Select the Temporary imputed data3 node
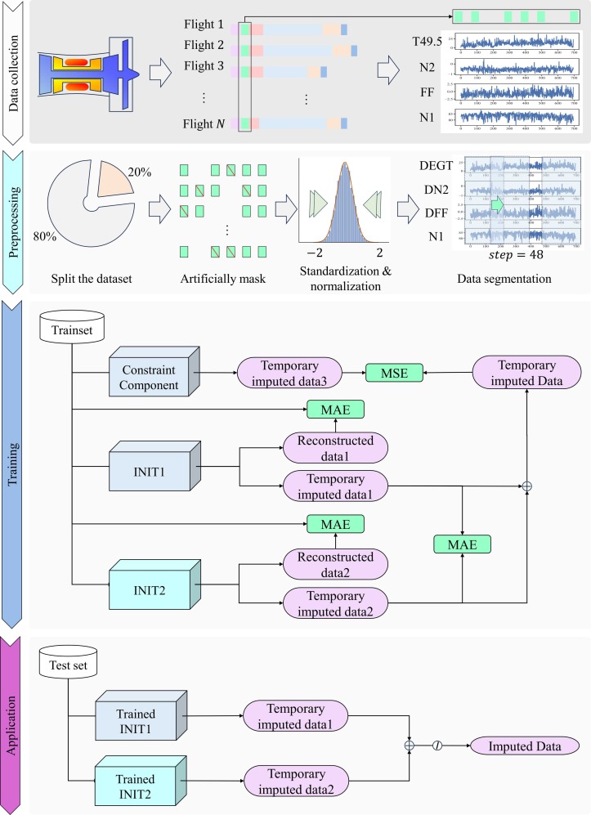 [291, 371]
